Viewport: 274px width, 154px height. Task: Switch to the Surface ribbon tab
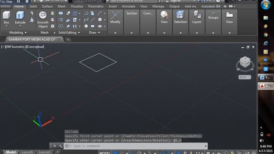(47, 6)
